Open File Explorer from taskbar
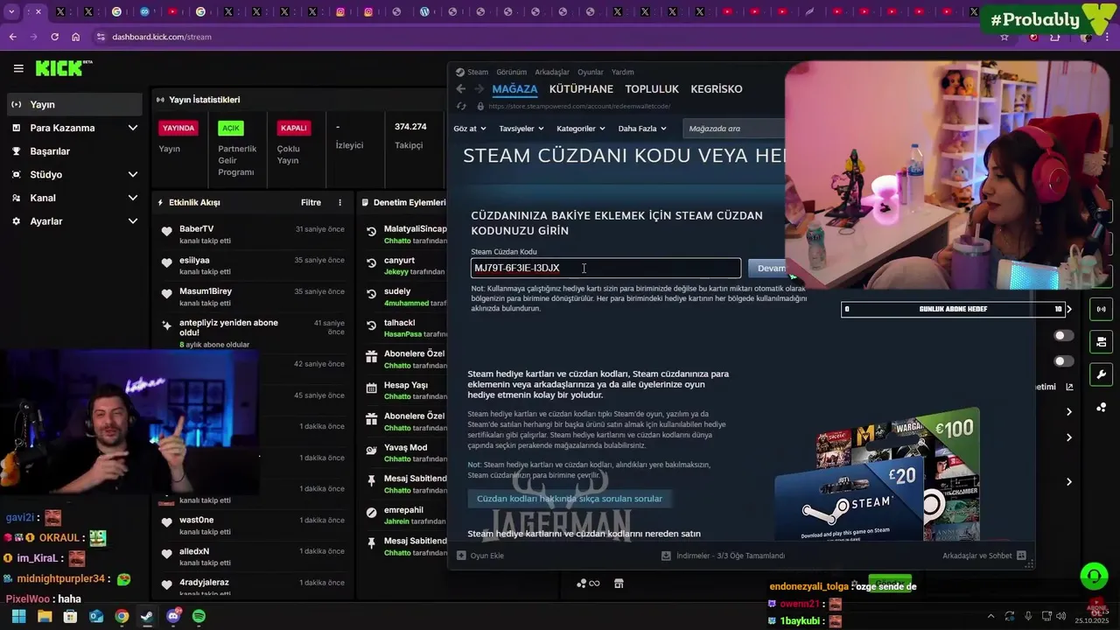The height and width of the screenshot is (630, 1120). coord(45,617)
